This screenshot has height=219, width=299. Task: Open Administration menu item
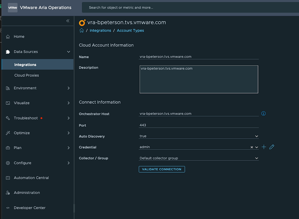pyautogui.click(x=27, y=193)
